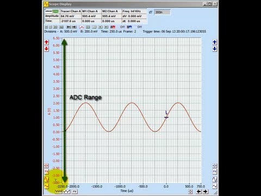Click compress time axis icon (dense waves)
Viewport: 261px width, 196px height.
coord(59,191)
